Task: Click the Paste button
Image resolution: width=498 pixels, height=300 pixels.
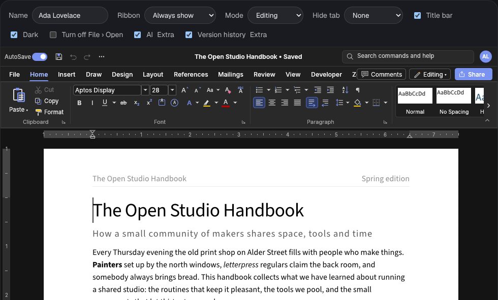Action: (x=19, y=100)
